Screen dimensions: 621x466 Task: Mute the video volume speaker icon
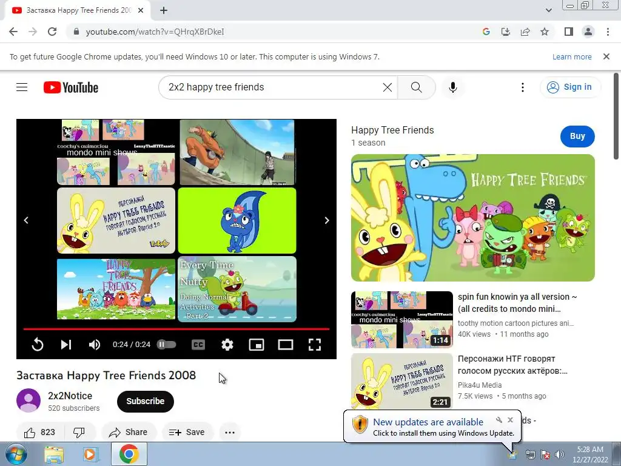[x=94, y=345]
